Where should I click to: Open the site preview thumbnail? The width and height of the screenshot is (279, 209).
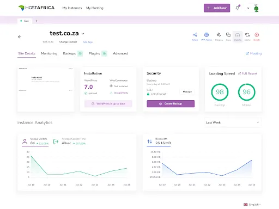click(46, 89)
